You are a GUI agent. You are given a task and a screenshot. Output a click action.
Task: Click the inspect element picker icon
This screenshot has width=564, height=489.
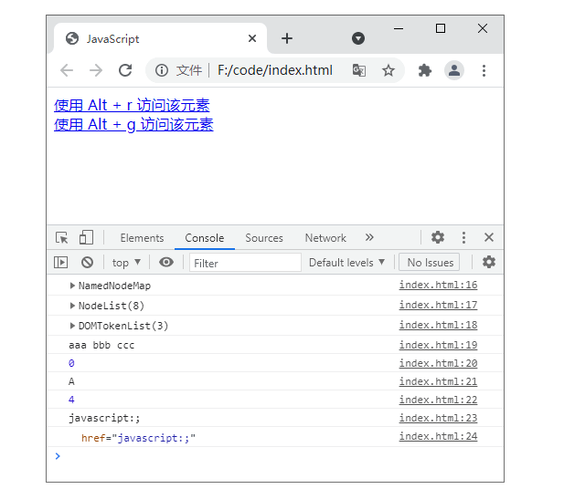(x=62, y=238)
